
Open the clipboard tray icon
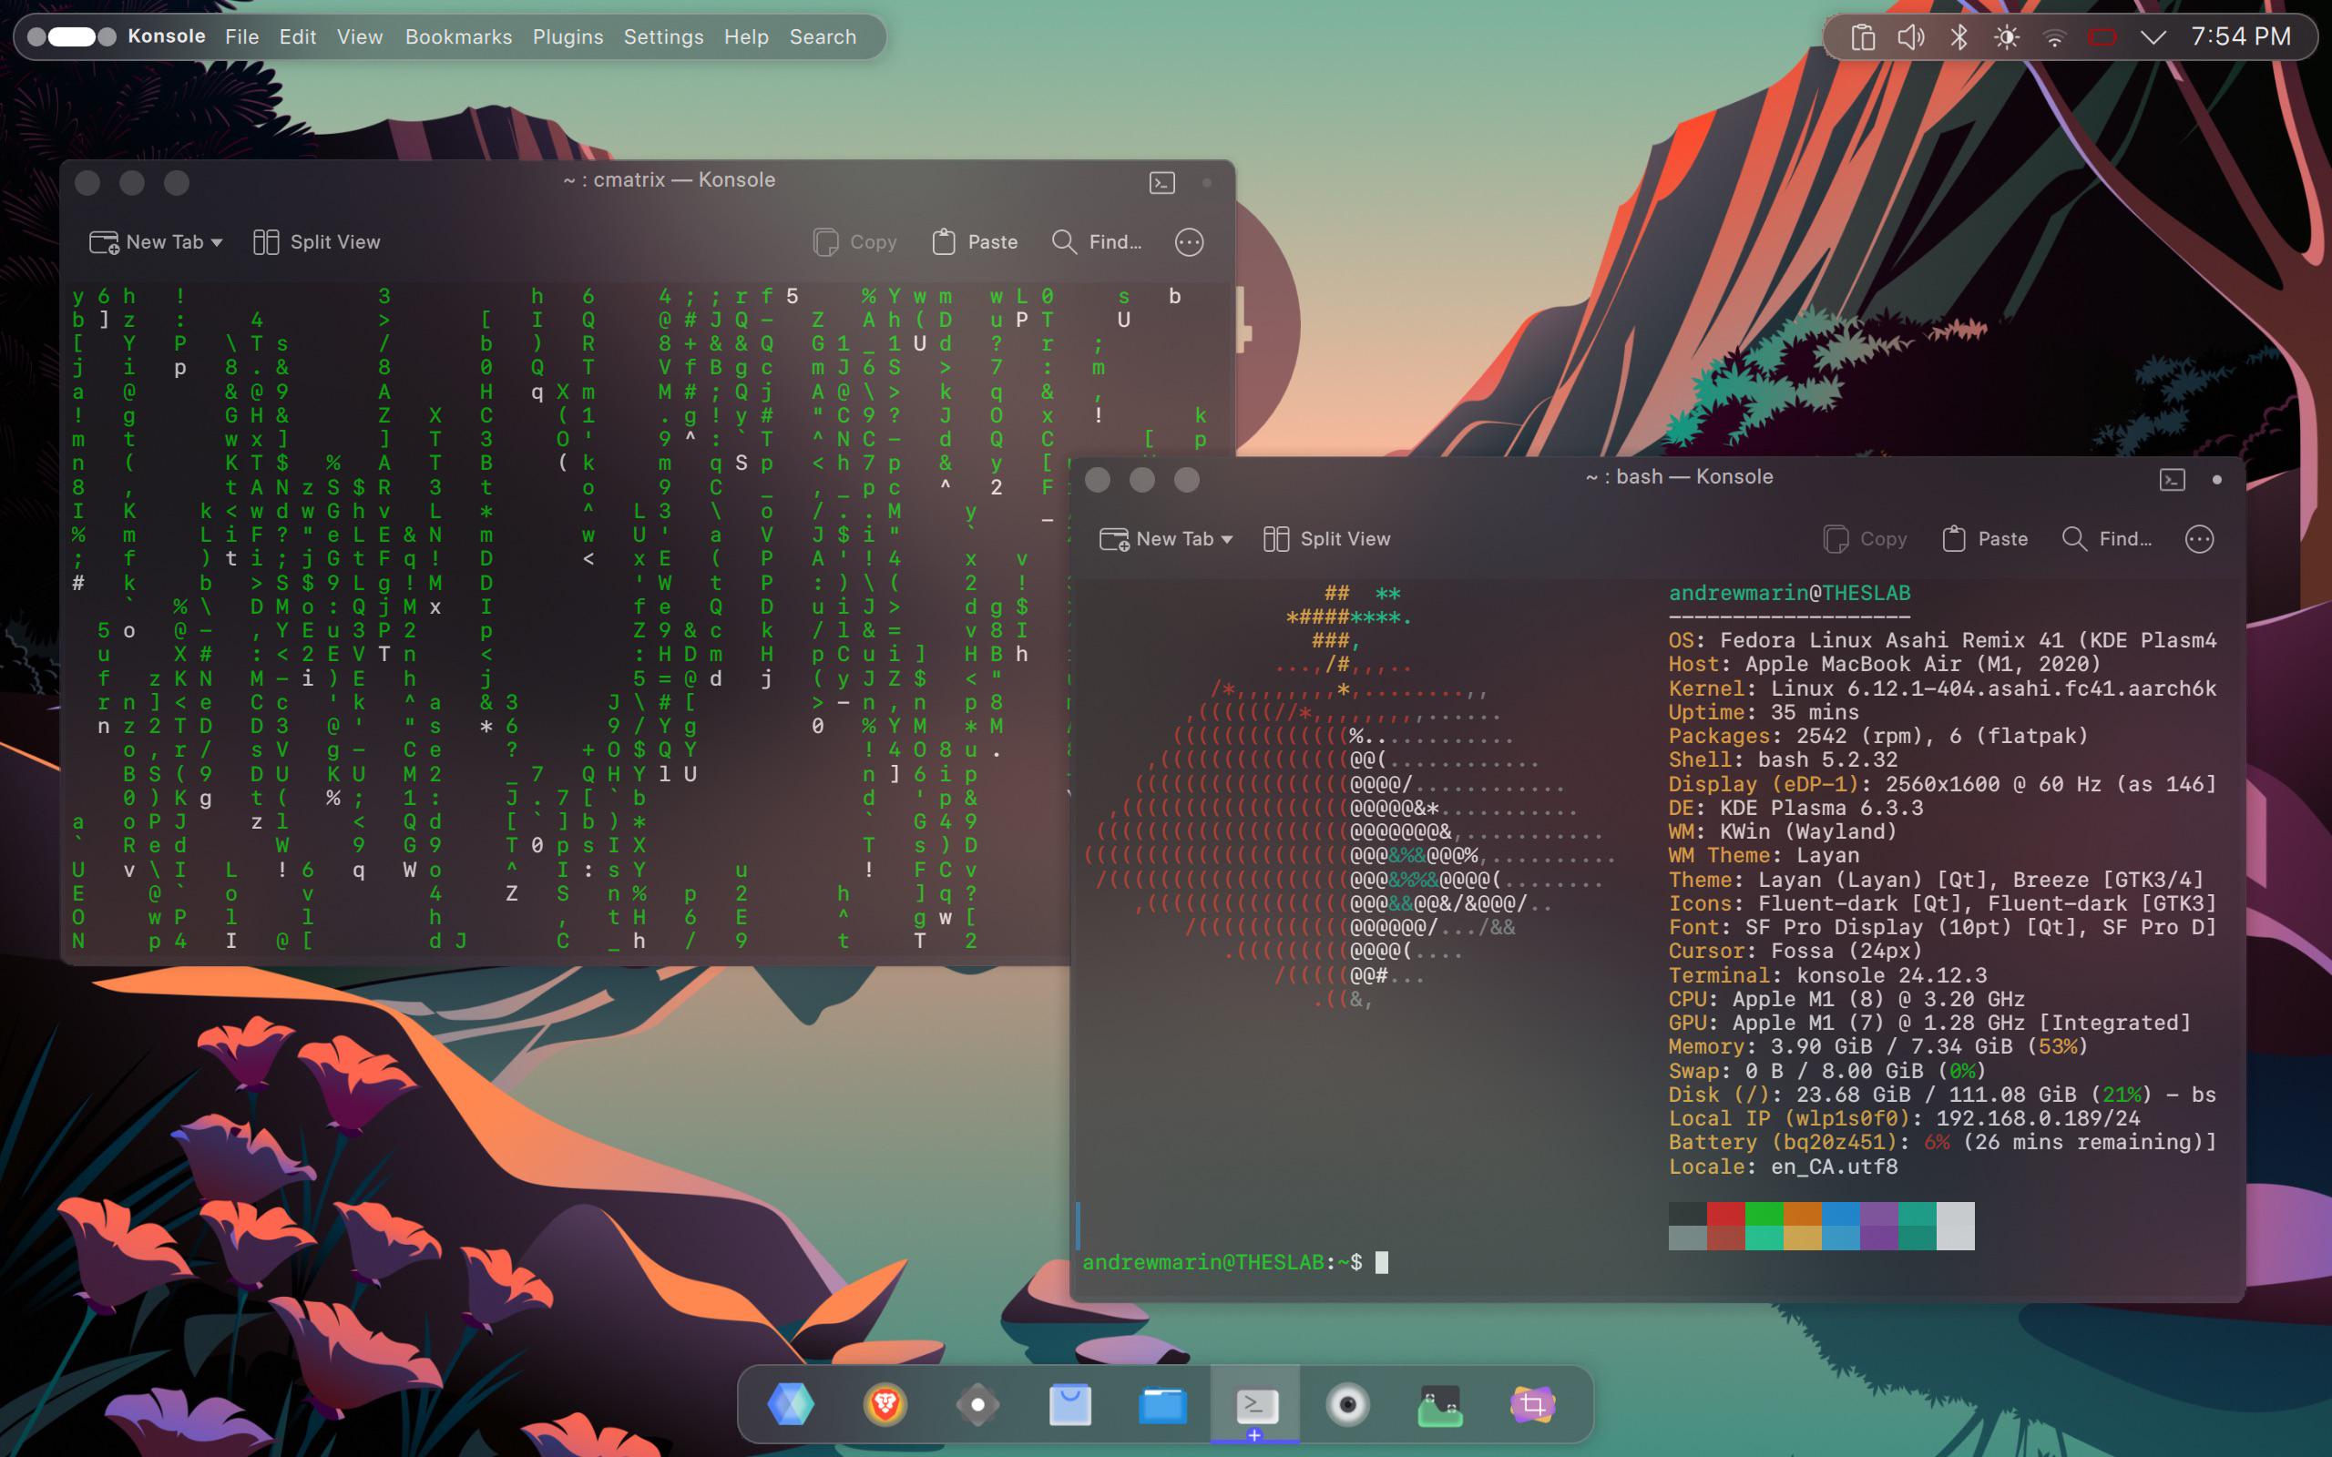(1863, 37)
